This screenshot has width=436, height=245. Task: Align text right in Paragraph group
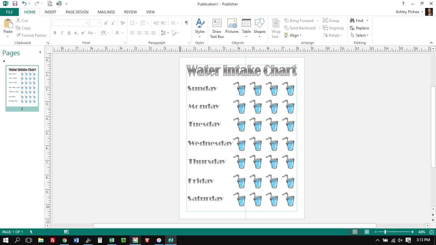click(x=147, y=33)
